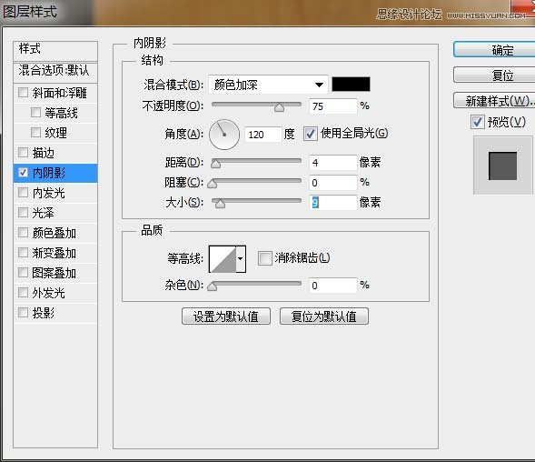Select the 投影 style entry
This screenshot has height=462, width=535.
click(x=55, y=313)
